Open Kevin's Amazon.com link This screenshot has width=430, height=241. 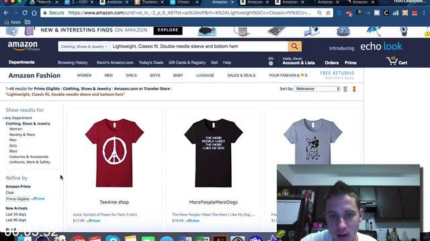tap(115, 62)
